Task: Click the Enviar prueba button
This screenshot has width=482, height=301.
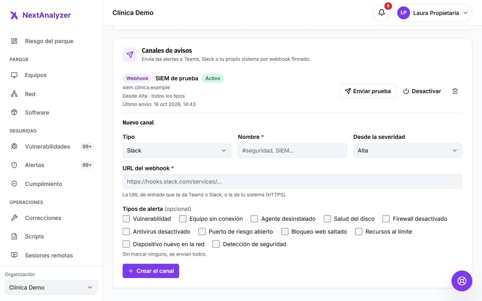Action: [x=367, y=91]
